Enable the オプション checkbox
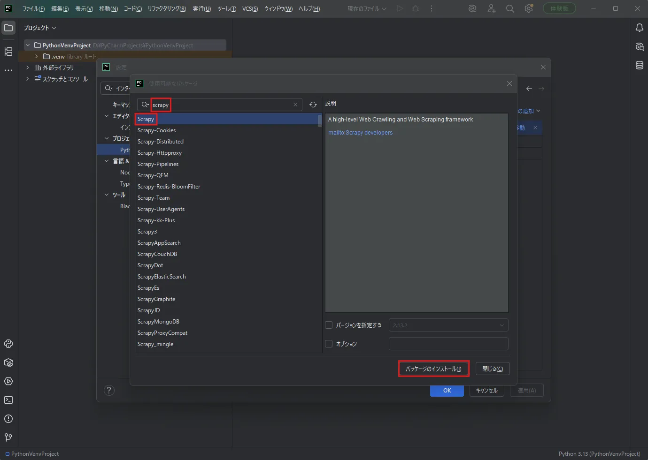 coord(329,344)
